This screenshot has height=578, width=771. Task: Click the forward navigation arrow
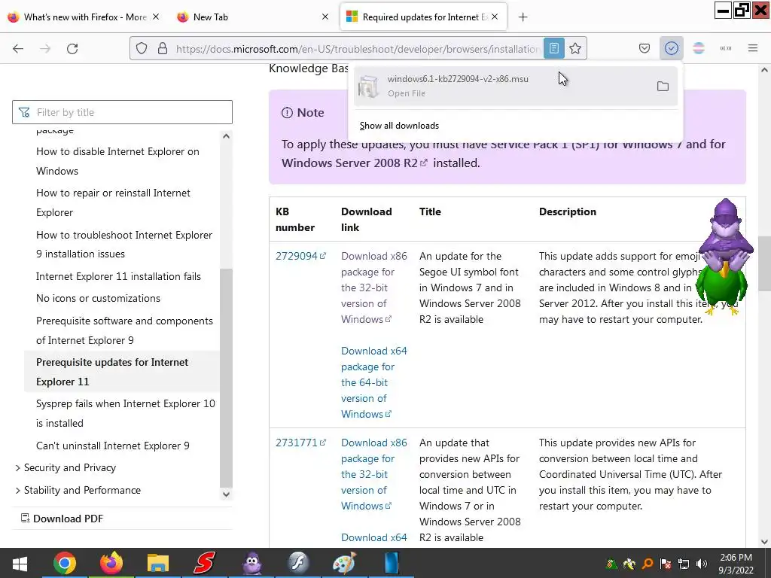click(45, 49)
